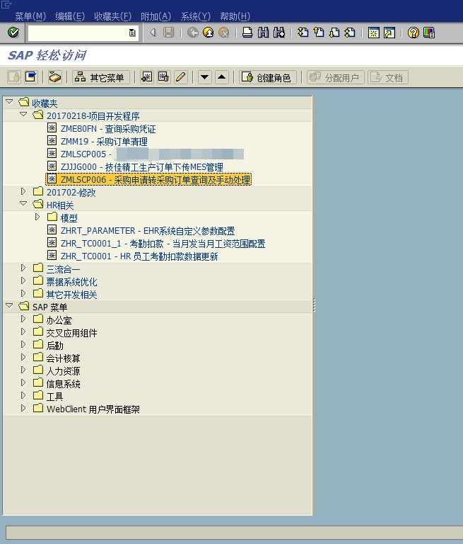
Task: Click the Cancel icon in the toolbar
Action: pyautogui.click(x=223, y=33)
